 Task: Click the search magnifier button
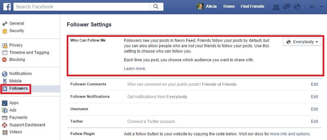(x=156, y=7)
